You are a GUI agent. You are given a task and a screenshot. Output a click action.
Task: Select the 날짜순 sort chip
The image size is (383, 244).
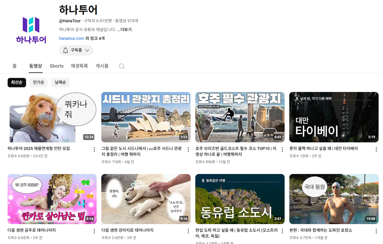tap(60, 83)
